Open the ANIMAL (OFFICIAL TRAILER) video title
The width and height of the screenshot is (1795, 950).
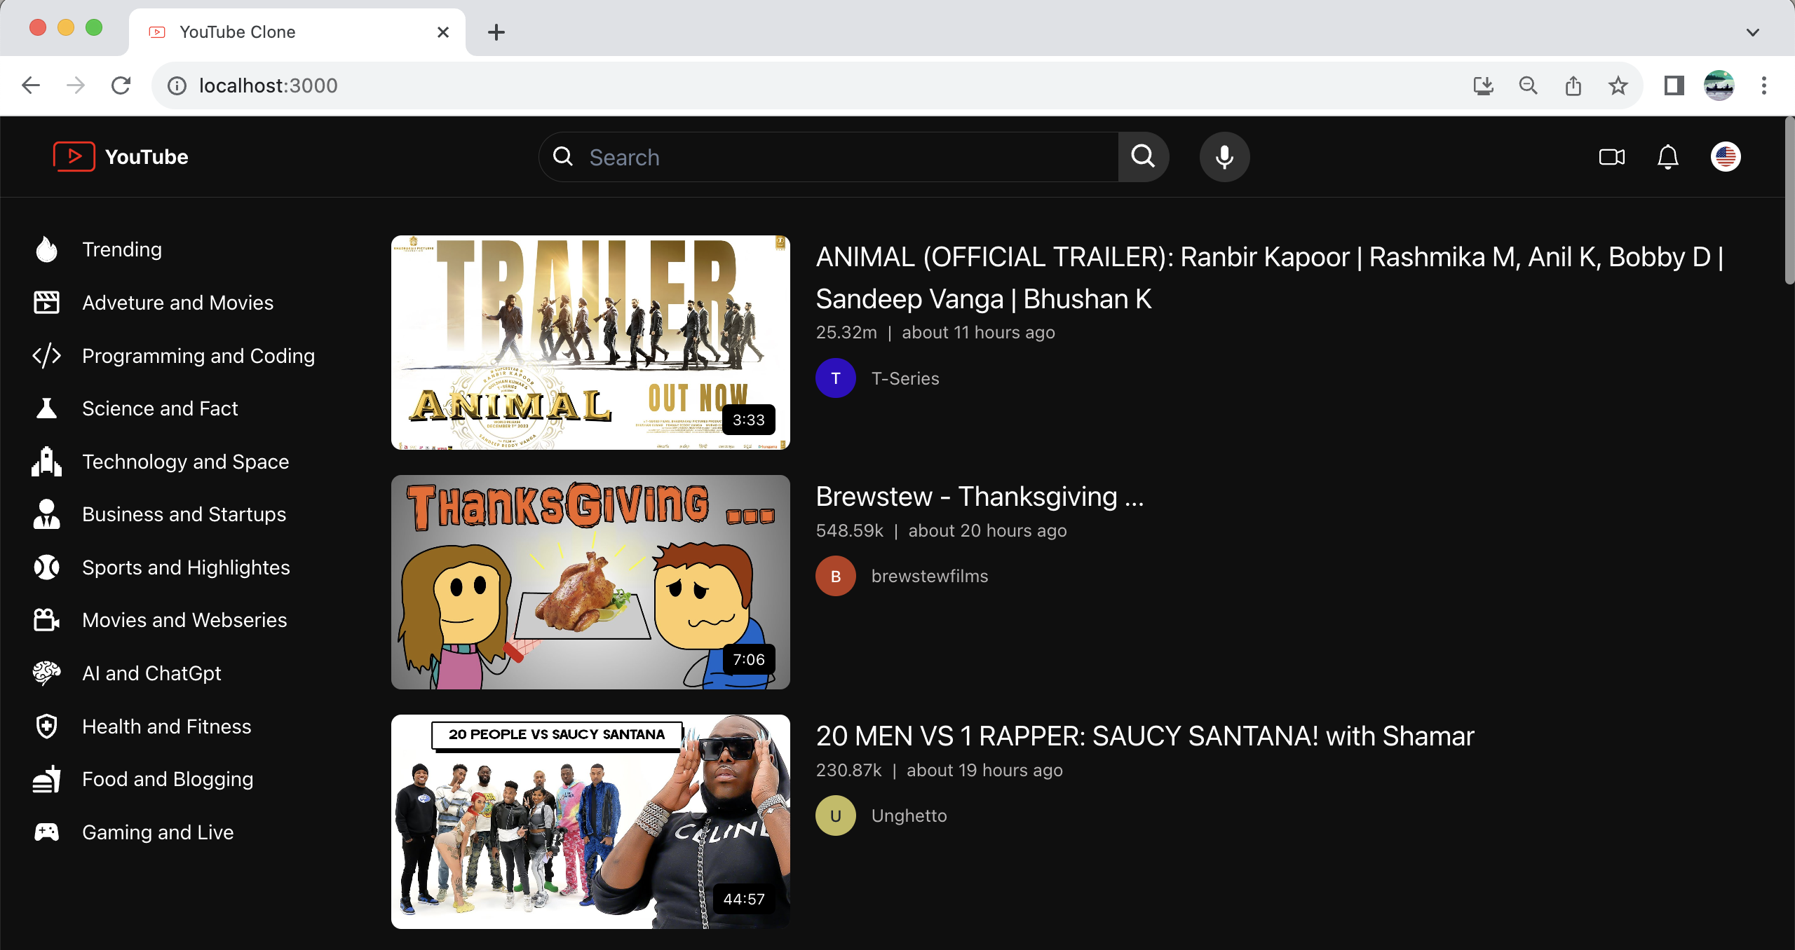1269,278
